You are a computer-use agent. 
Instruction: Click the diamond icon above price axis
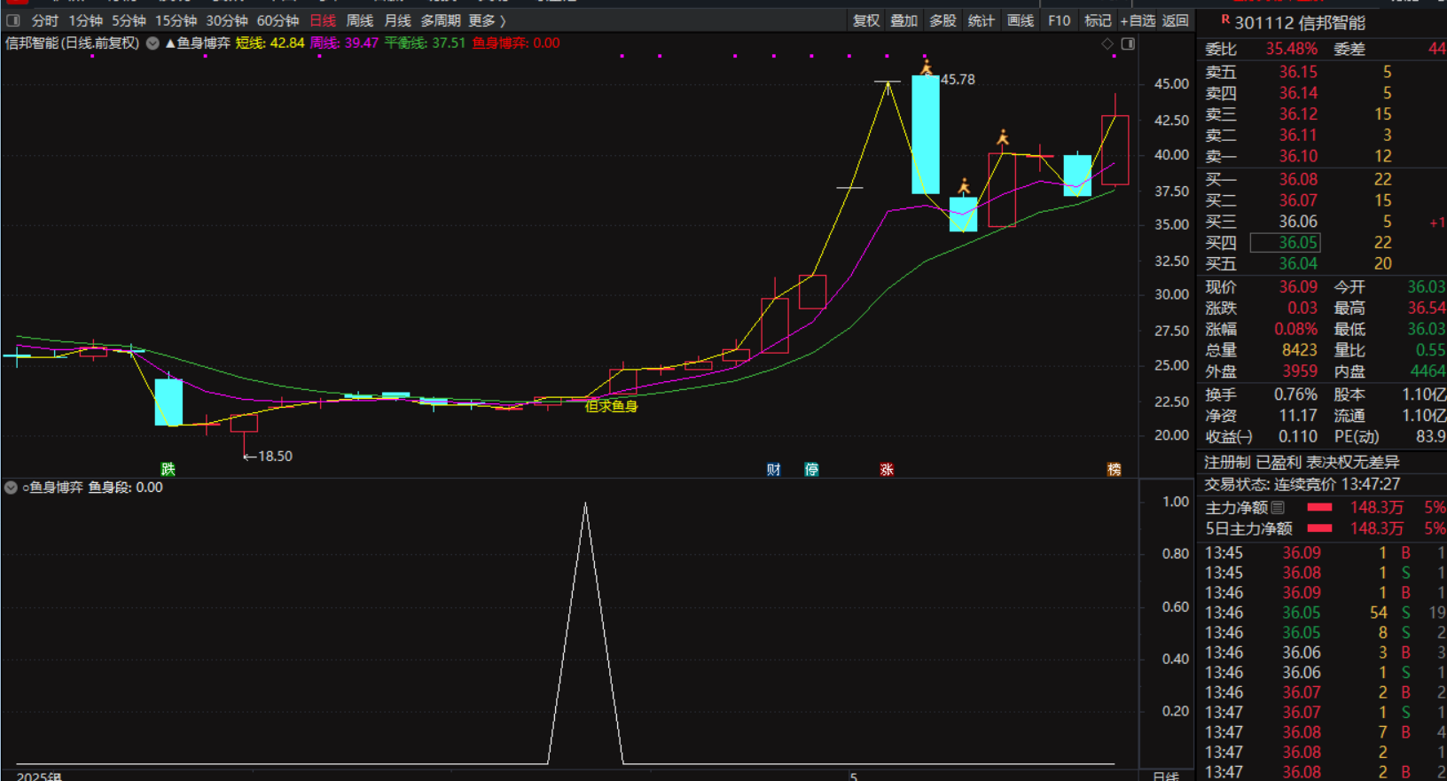[x=1107, y=43]
